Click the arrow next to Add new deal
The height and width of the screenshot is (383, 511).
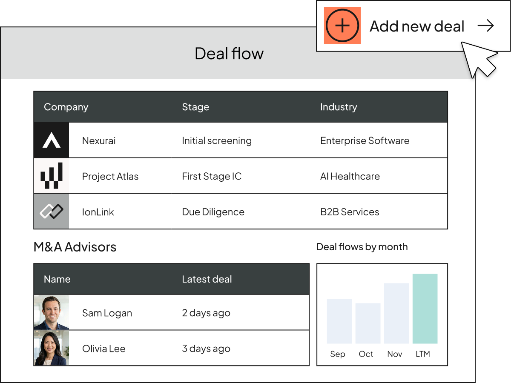[x=486, y=26]
